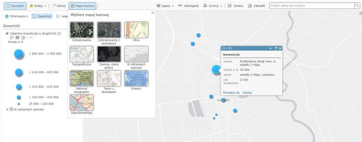Click legend range '> 220 000 – 415 000'
This screenshot has height=142, width=362.
(43, 97)
